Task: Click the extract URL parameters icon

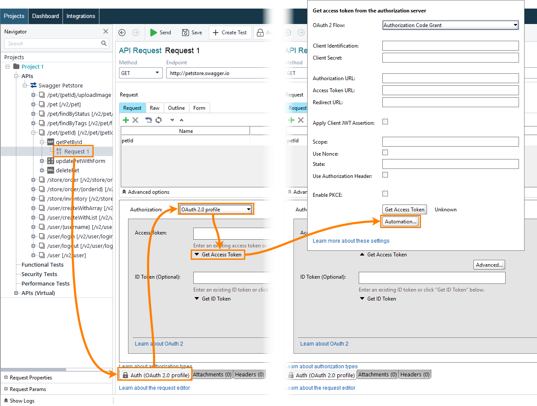Action: [148, 120]
